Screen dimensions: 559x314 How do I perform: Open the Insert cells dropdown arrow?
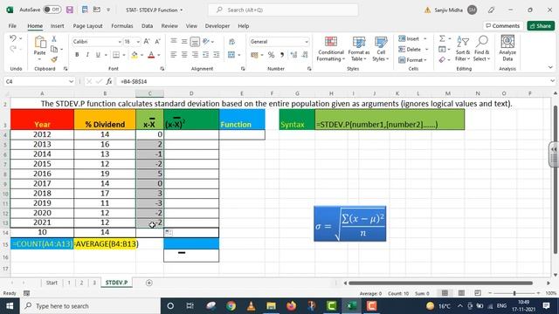pos(425,38)
